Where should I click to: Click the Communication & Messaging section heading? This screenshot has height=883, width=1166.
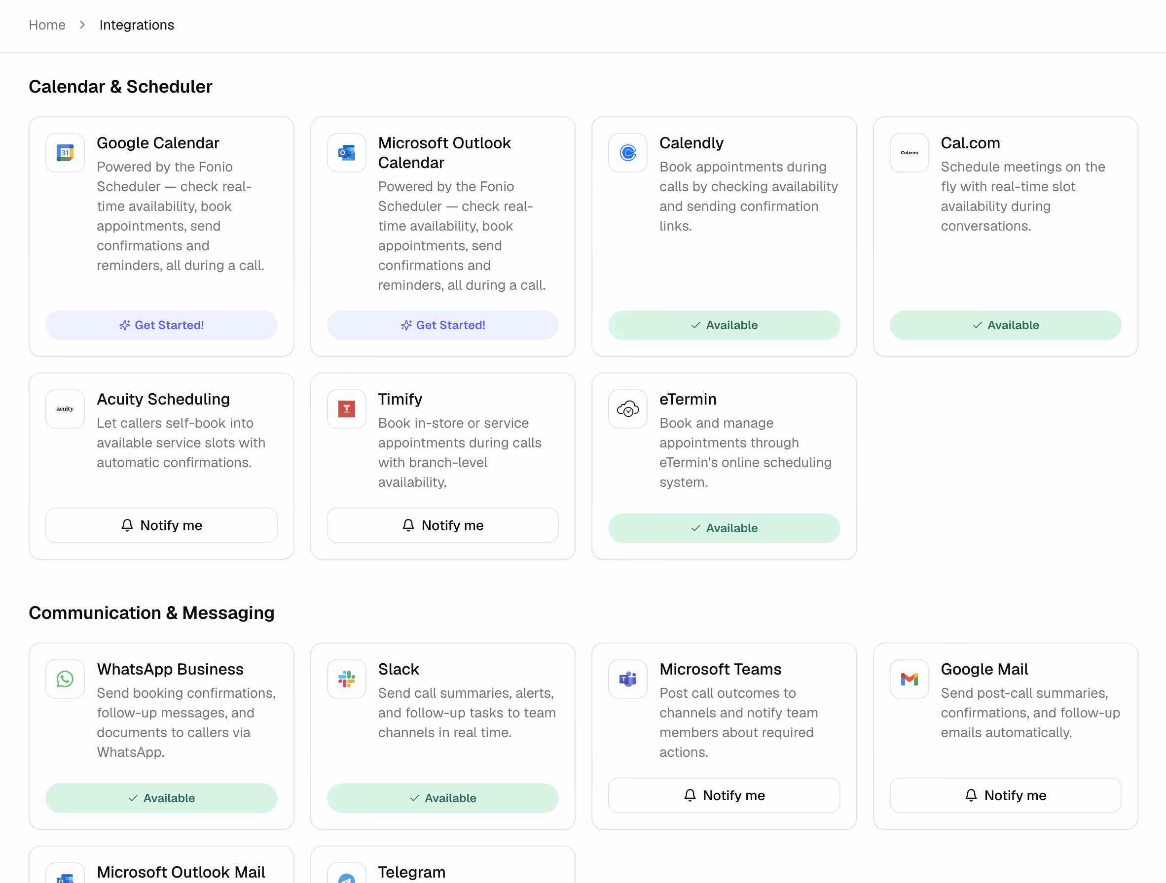pyautogui.click(x=151, y=613)
